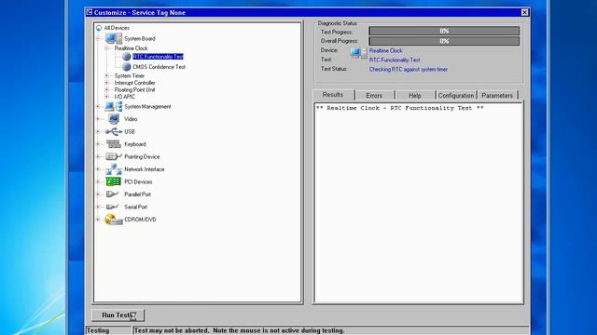Click the Test Progress bar

pos(444,31)
